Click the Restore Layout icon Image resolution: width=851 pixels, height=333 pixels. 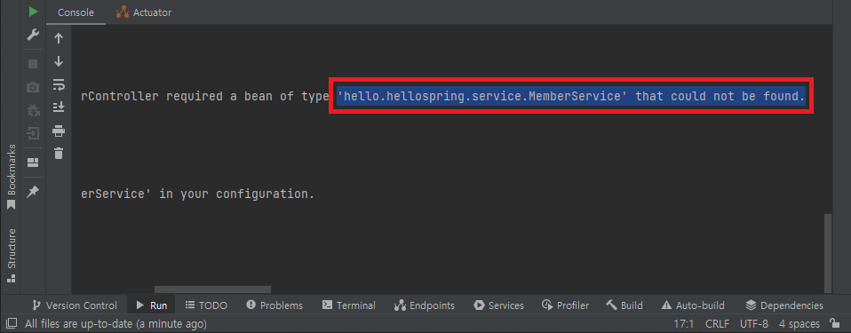pos(33,163)
